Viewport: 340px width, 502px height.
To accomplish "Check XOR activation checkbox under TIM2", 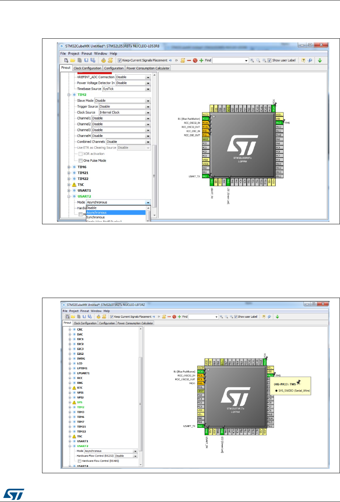I will pyautogui.click(x=80, y=154).
